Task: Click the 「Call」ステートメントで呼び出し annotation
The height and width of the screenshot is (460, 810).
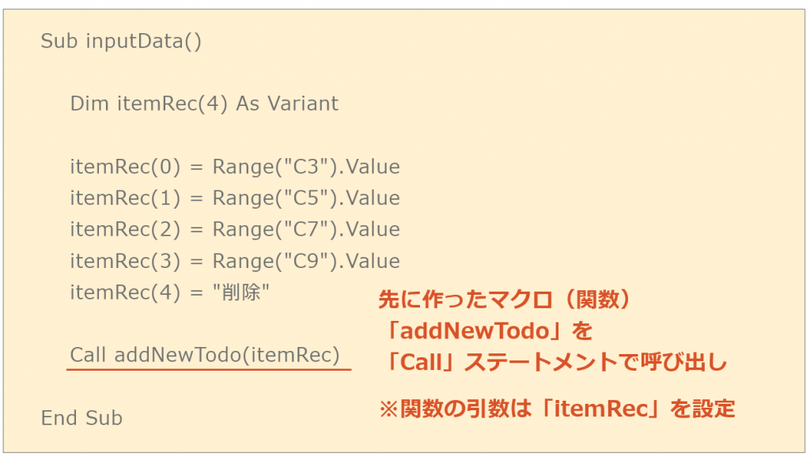Action: [554, 363]
